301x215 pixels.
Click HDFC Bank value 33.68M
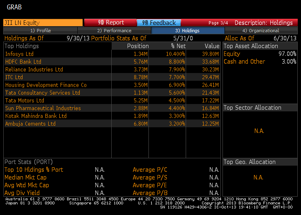pos(210,62)
